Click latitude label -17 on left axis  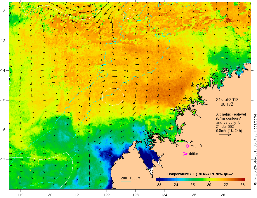tap(3, 160)
